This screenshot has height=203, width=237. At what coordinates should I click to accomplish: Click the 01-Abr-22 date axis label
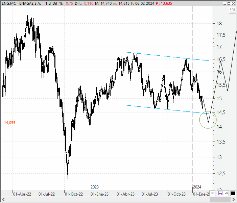(22, 194)
